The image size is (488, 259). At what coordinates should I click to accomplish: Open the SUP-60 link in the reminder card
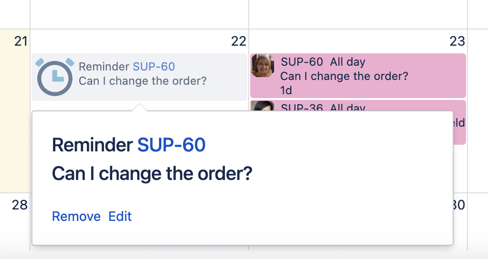pyautogui.click(x=154, y=67)
